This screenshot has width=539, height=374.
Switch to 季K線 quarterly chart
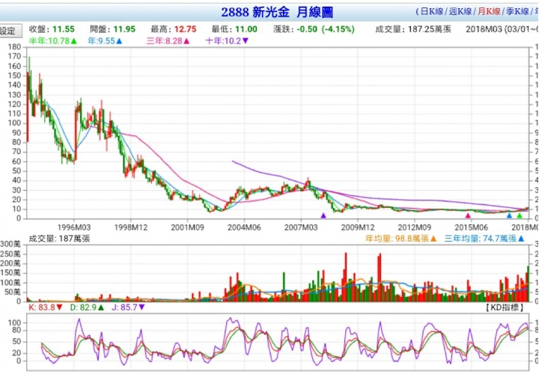click(x=517, y=11)
